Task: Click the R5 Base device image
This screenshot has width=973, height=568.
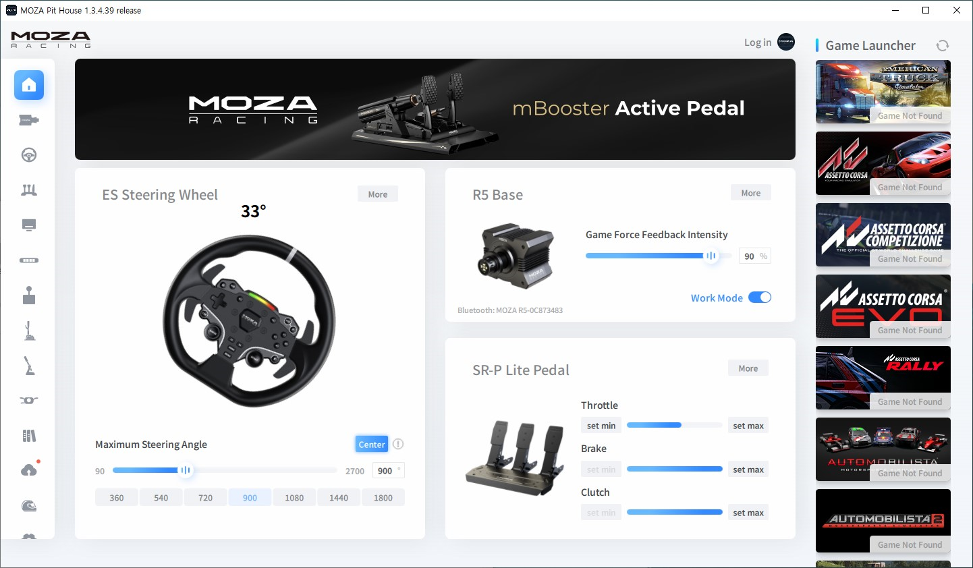Action: 516,256
